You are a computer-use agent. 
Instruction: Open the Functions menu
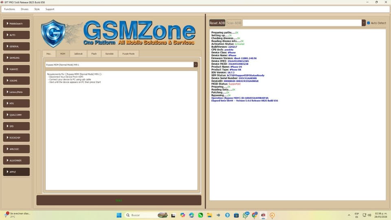coord(9,9)
